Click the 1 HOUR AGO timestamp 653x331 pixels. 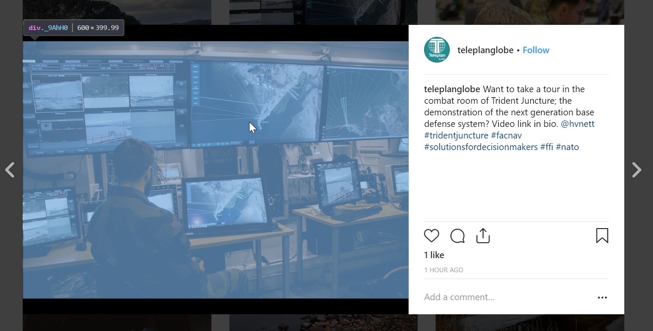444,270
